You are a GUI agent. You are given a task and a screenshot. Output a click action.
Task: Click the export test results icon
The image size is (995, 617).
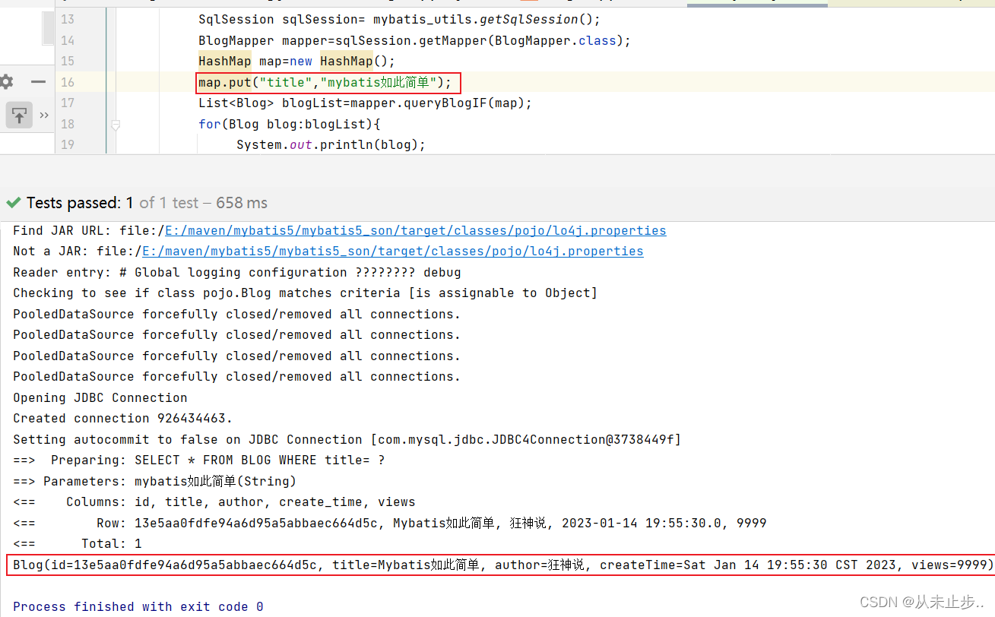click(19, 115)
